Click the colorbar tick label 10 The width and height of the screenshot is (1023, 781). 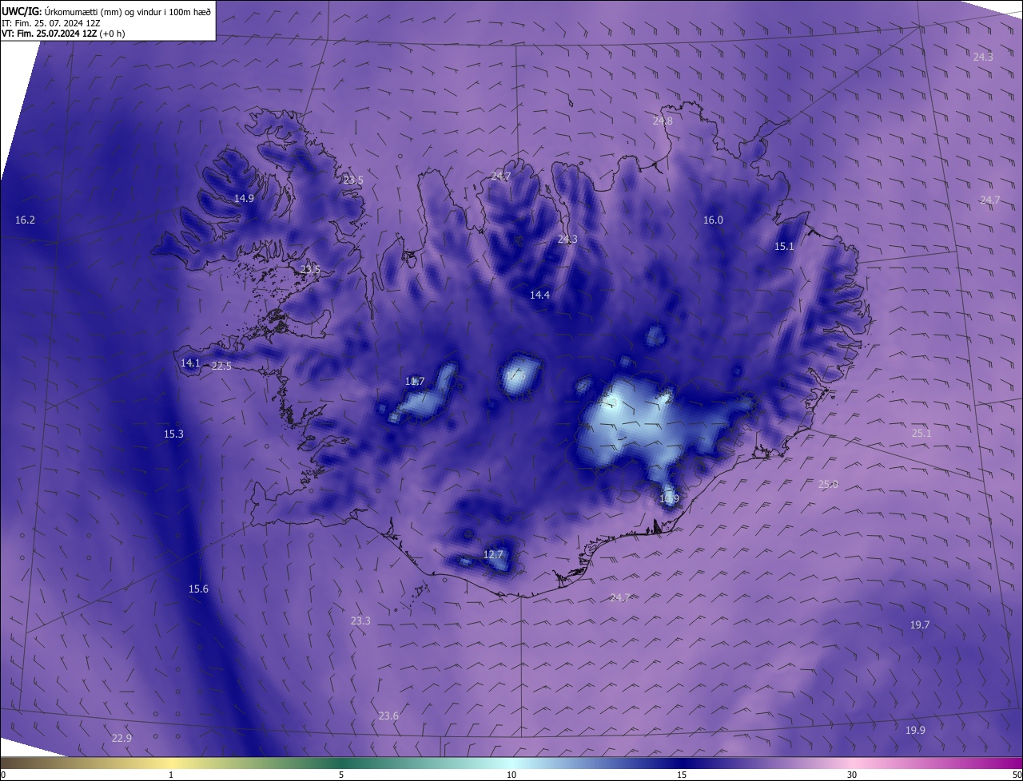coord(511,775)
